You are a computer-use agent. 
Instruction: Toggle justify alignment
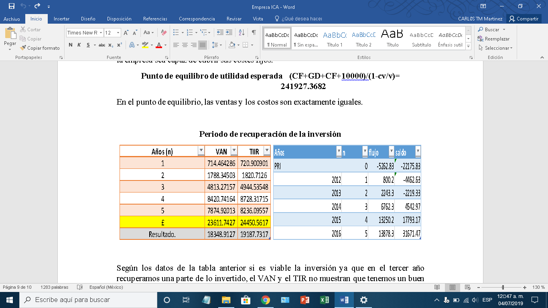pyautogui.click(x=203, y=45)
